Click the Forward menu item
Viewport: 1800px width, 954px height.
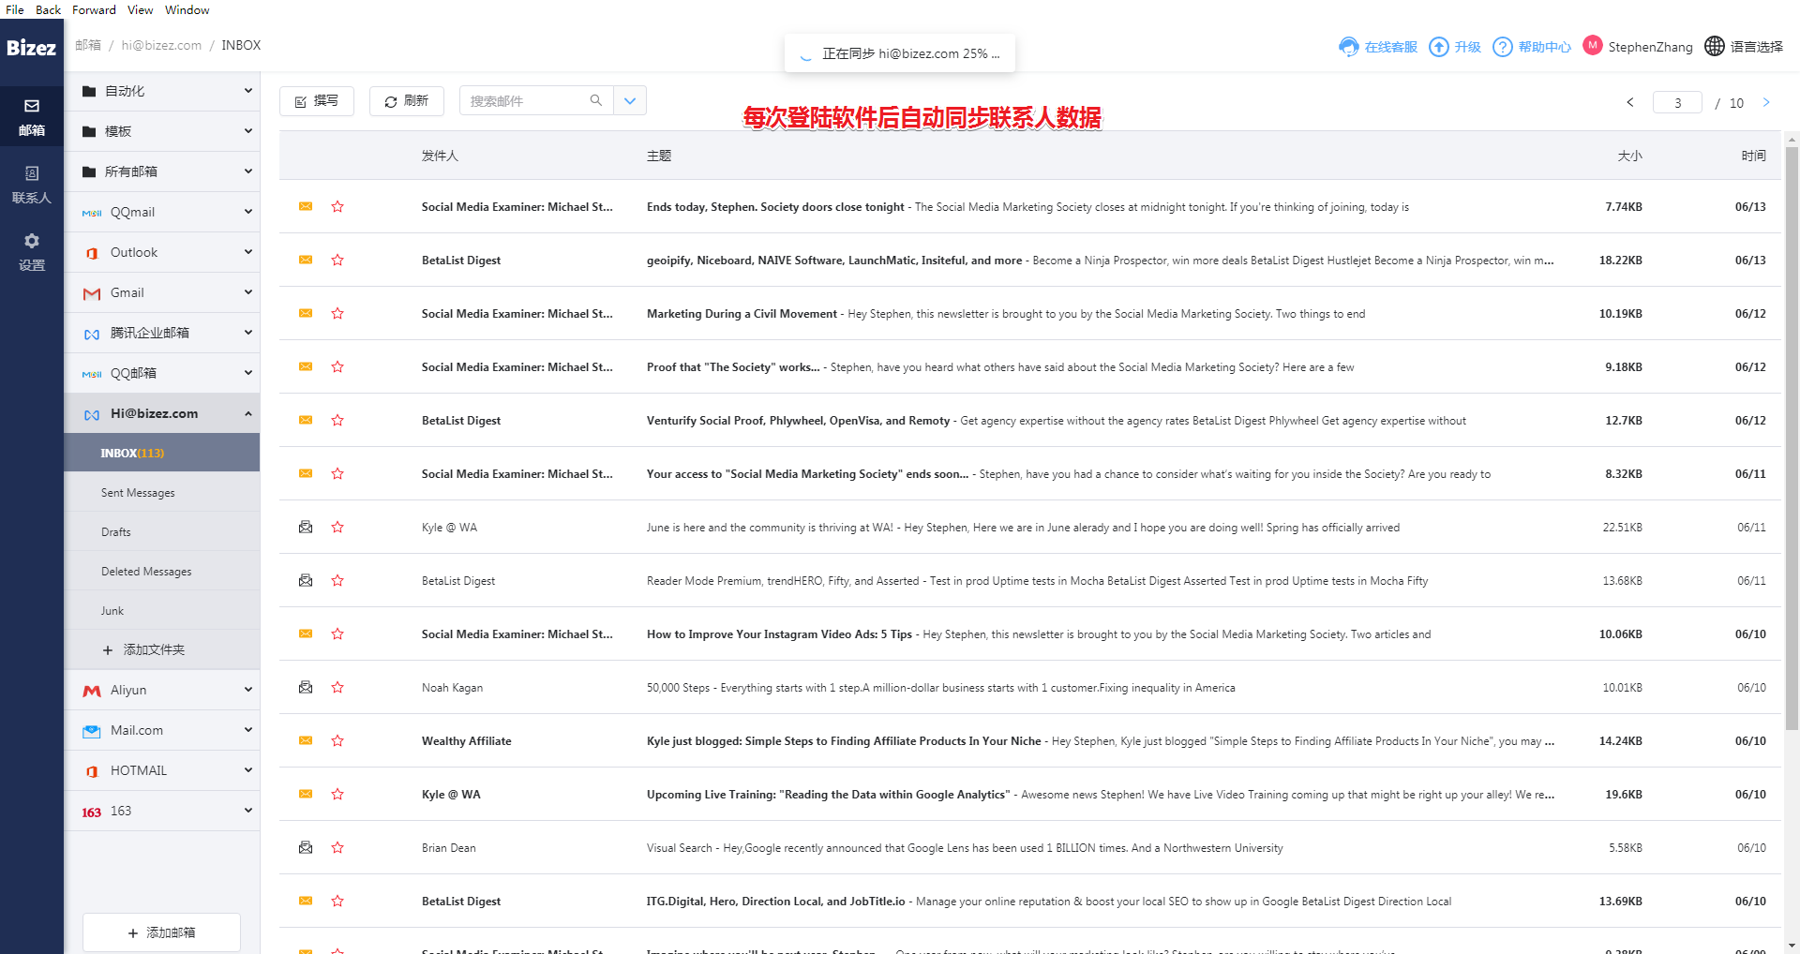[x=94, y=9]
